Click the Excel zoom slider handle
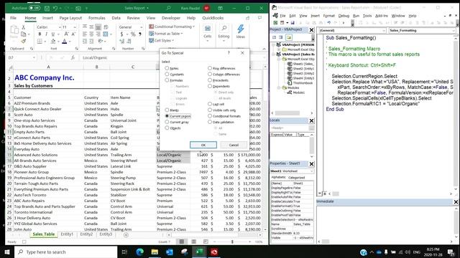Viewport: 460px width, 258px height. coord(232,242)
